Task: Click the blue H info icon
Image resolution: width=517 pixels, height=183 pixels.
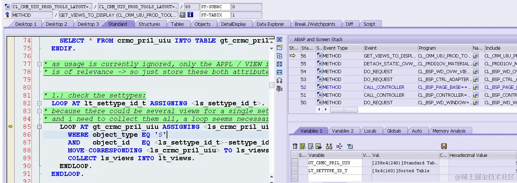Action: tap(190, 15)
